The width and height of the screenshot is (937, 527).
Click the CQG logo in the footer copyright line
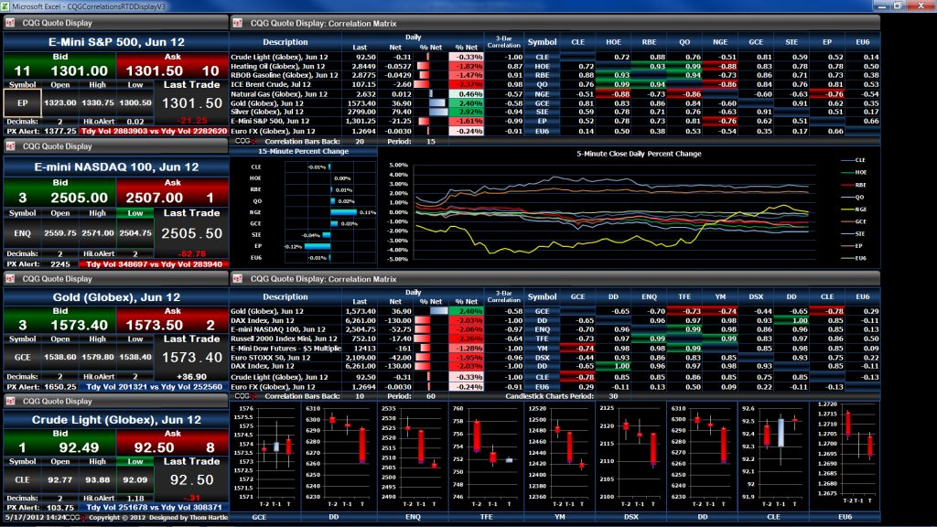pos(76,518)
